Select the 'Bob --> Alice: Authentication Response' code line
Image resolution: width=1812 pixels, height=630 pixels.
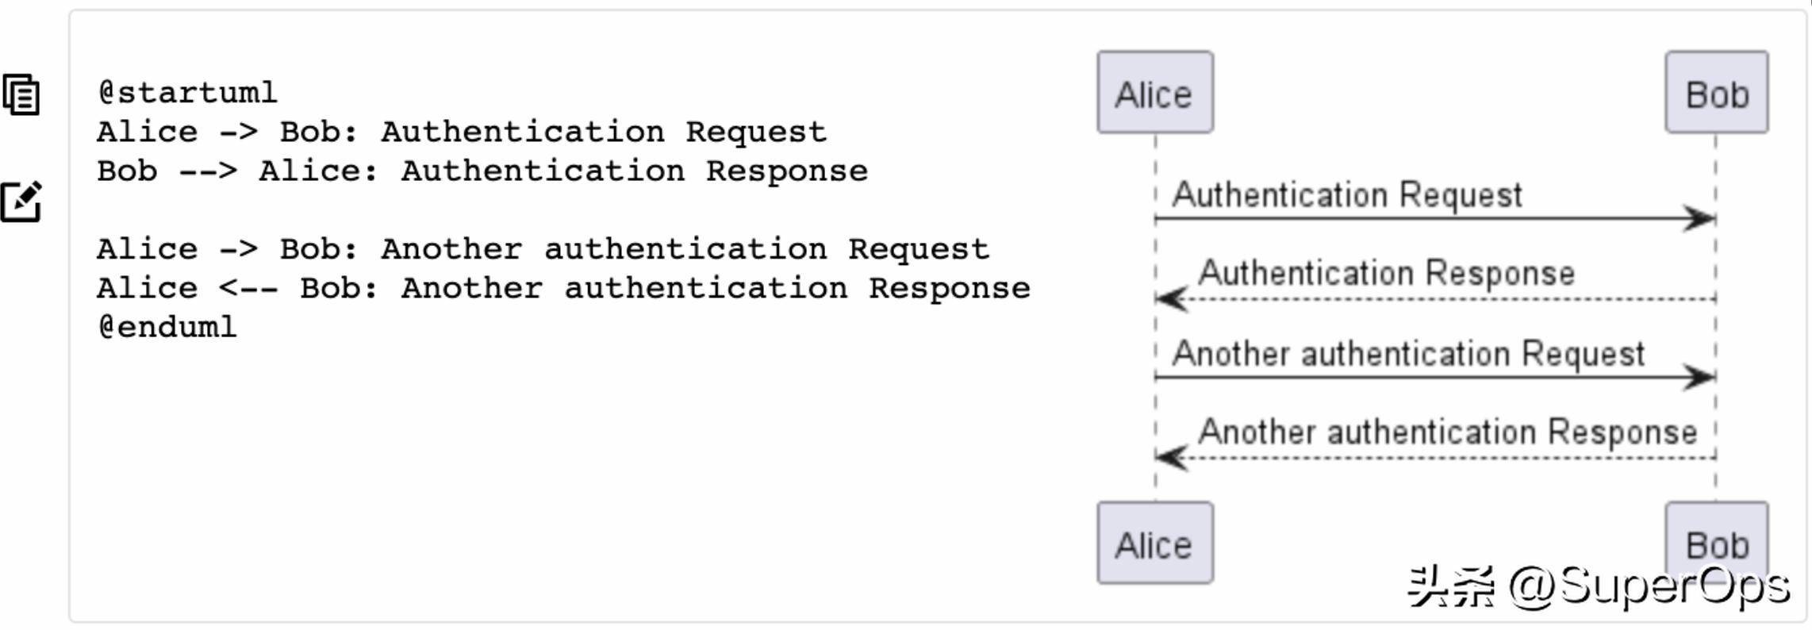[482, 171]
